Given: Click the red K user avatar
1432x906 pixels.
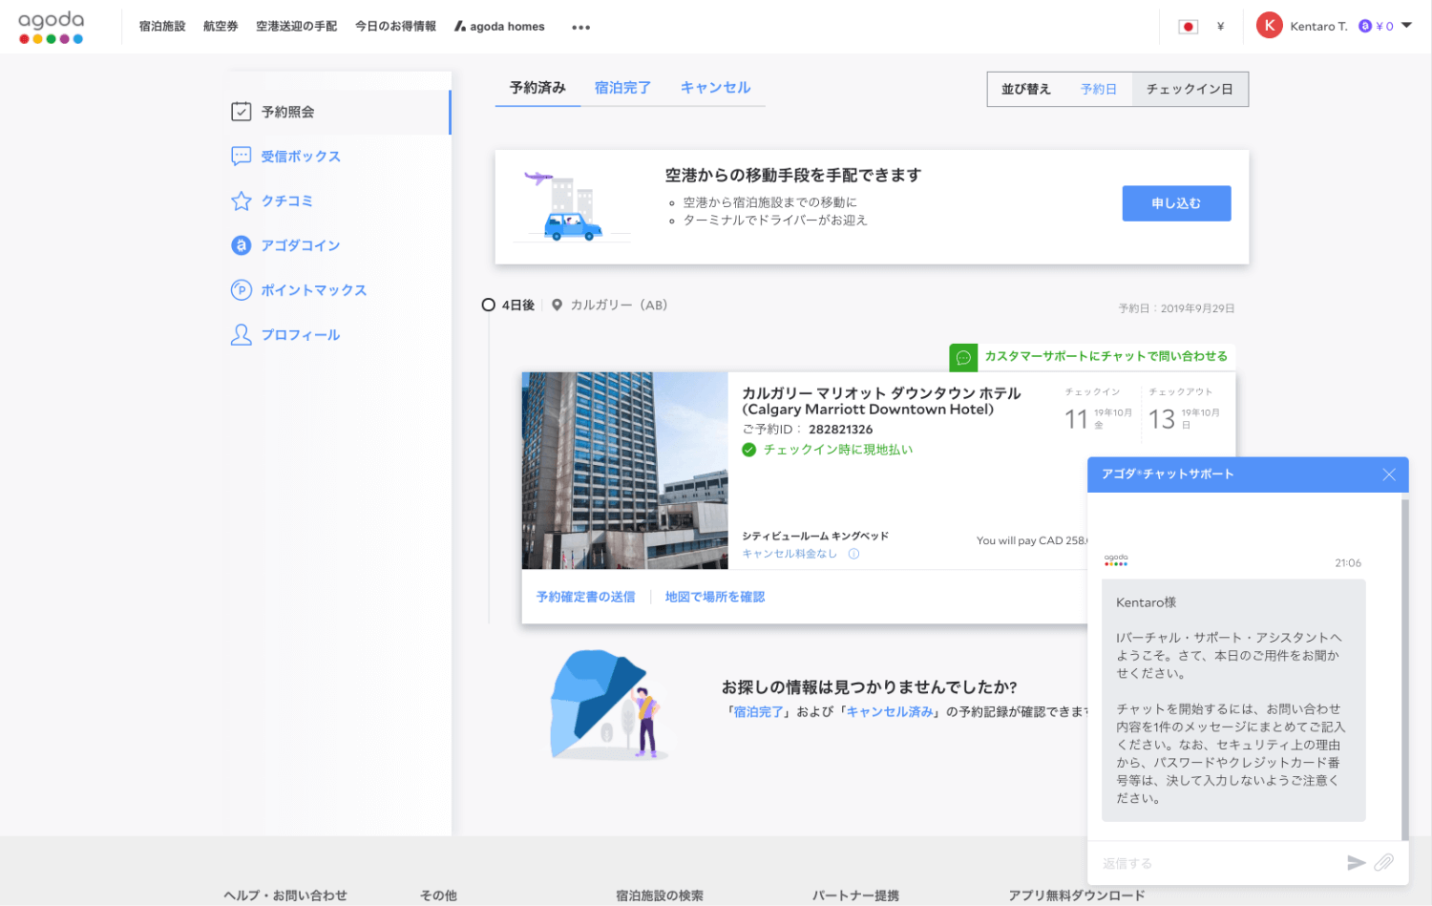Looking at the screenshot, I should [1269, 26].
